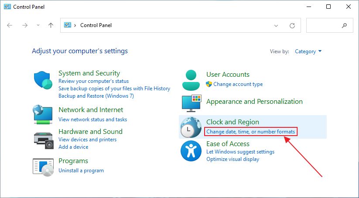This screenshot has height=198, width=359.
Task: Open Ease of Access heading
Action: click(228, 144)
